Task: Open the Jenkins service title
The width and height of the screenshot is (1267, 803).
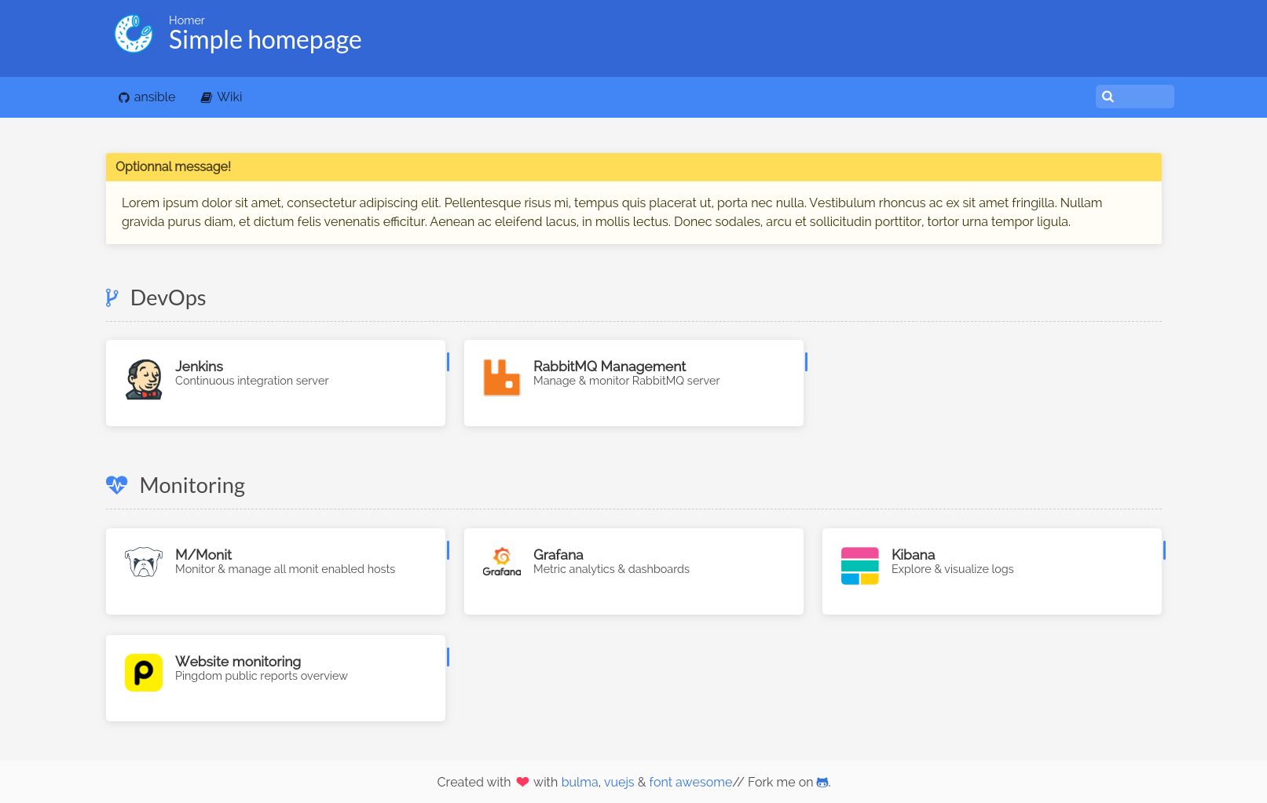Action: 199,367
